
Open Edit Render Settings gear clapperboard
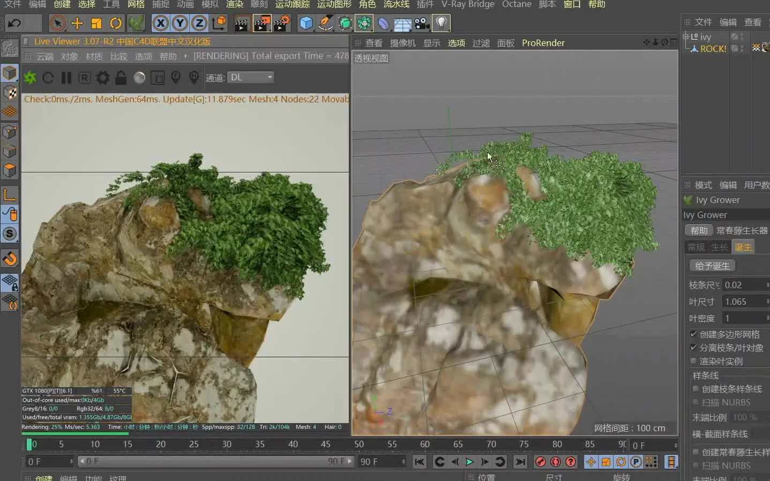click(x=282, y=23)
